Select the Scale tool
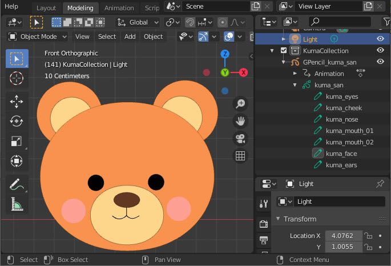The width and height of the screenshot is (391, 266). [x=17, y=142]
